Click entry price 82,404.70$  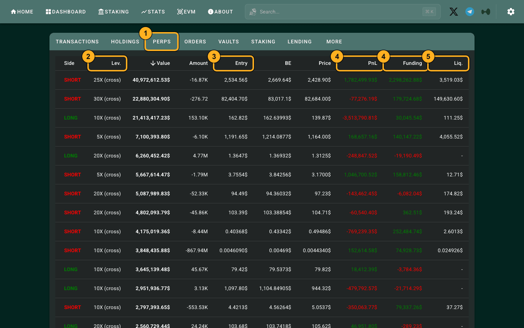(x=234, y=99)
